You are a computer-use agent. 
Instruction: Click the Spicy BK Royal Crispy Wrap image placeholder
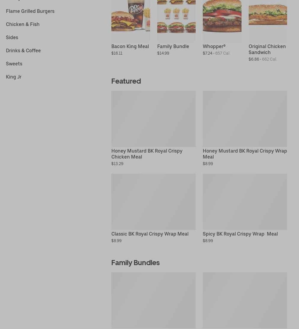245,202
